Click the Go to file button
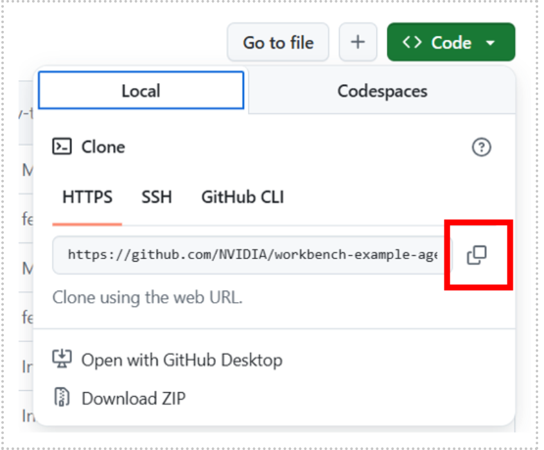 tap(278, 42)
